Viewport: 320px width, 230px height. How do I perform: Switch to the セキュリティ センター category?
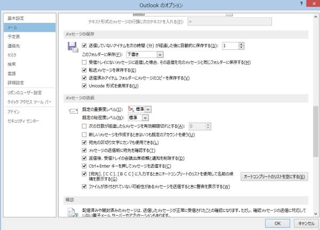[23, 121]
